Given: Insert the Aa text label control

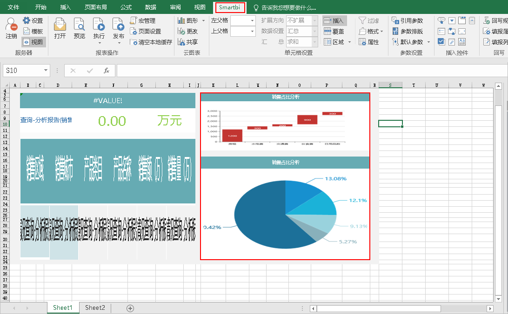Looking at the screenshot, I should point(462,42).
